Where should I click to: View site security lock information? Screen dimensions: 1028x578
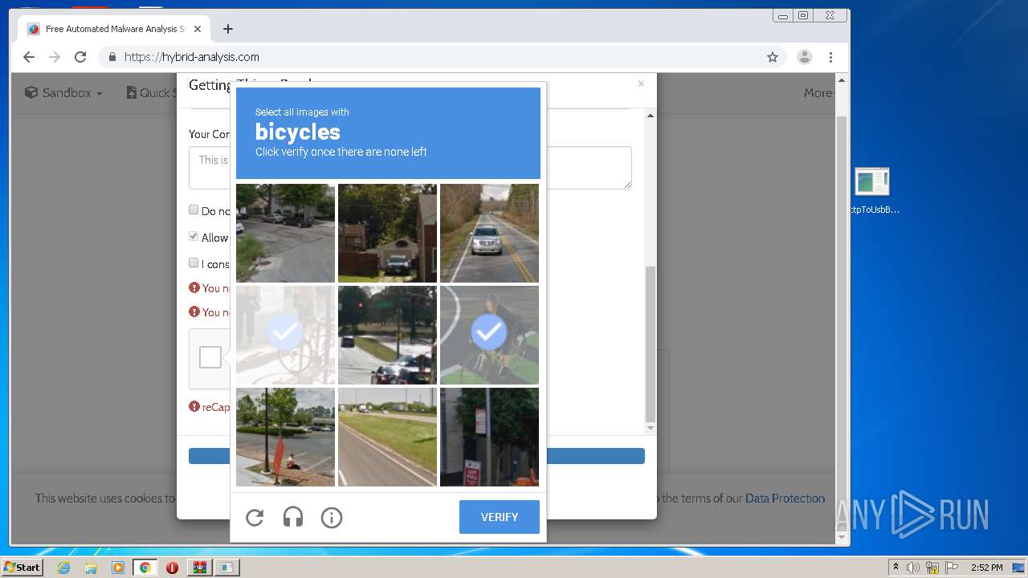112,57
